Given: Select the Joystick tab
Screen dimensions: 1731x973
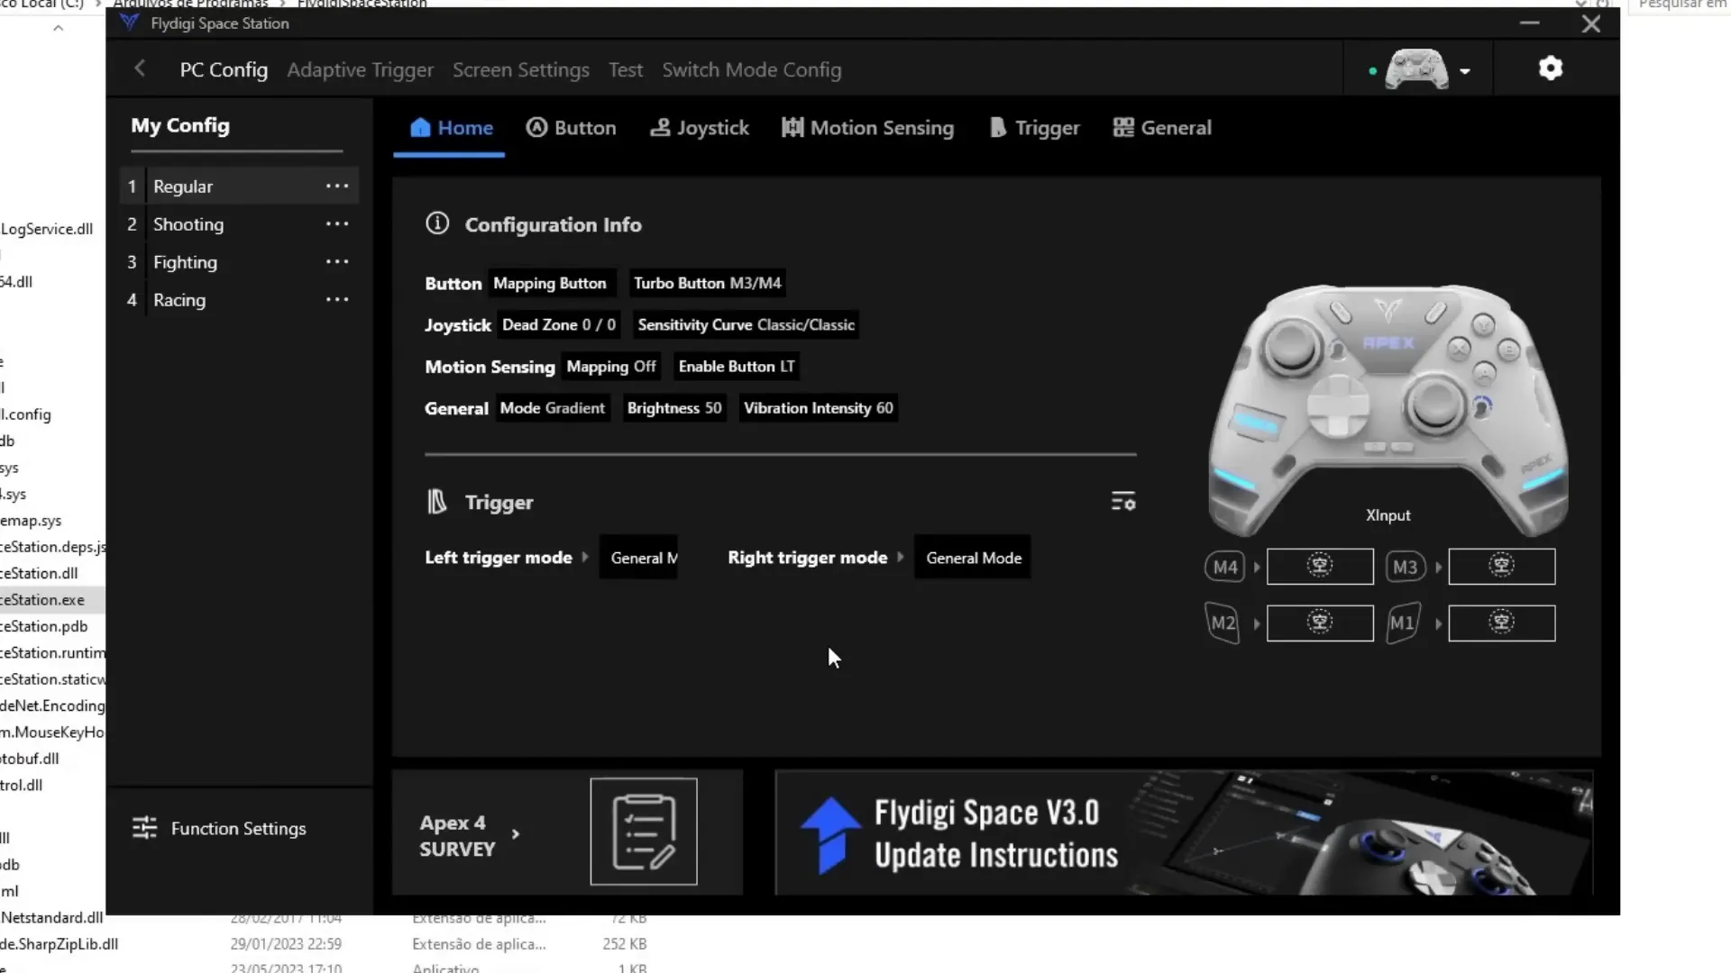Looking at the screenshot, I should [700, 128].
